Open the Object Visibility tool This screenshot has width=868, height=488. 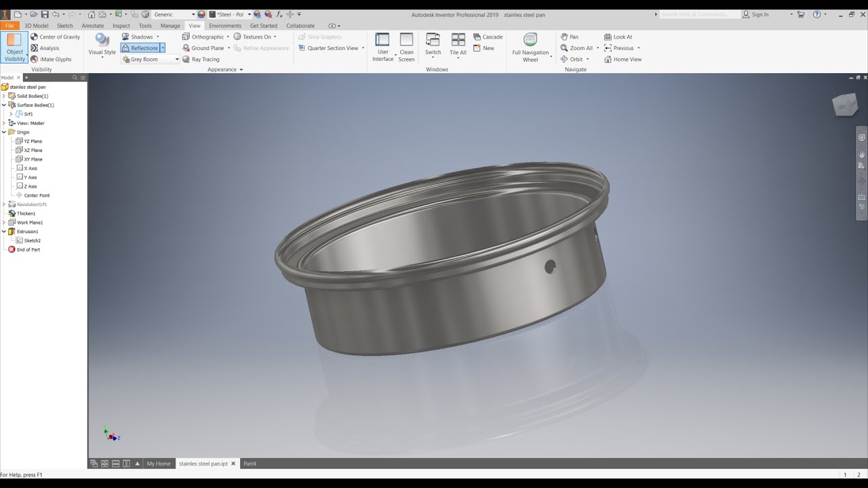point(14,47)
